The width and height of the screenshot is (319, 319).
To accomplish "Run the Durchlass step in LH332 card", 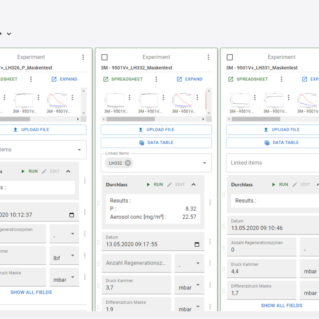I will (x=154, y=184).
